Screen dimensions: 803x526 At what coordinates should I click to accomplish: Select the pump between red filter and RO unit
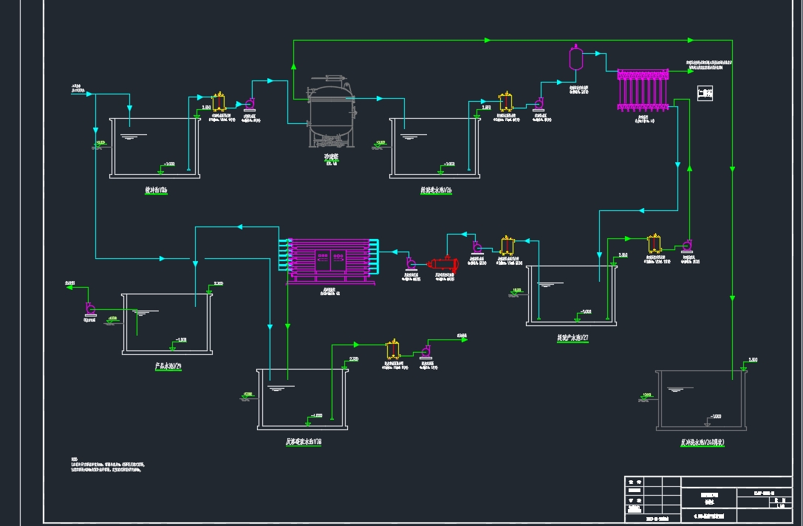(411, 264)
